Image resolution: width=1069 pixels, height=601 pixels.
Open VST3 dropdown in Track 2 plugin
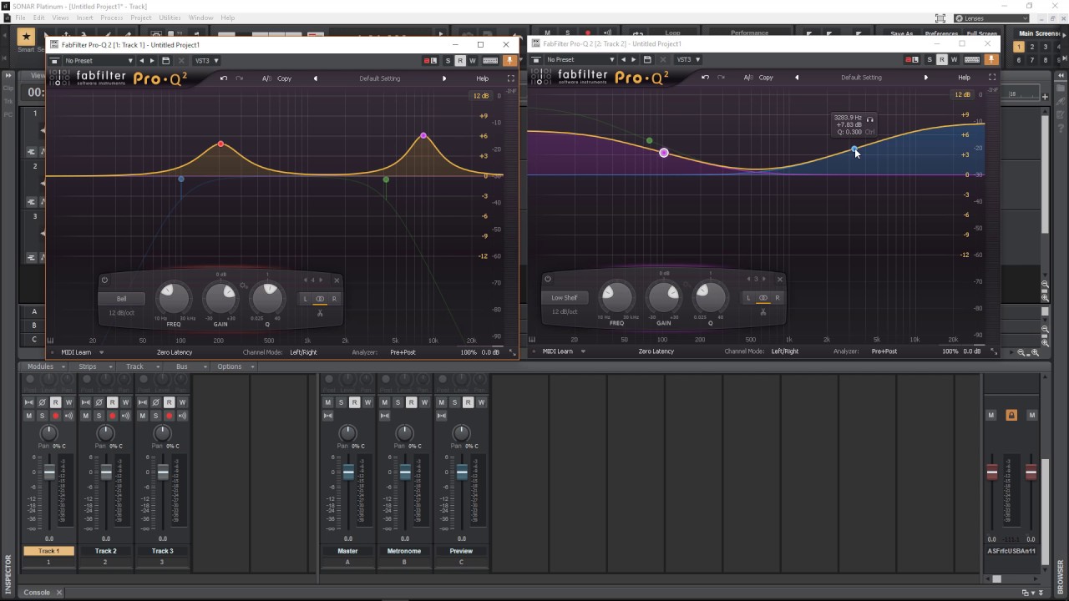(x=687, y=60)
